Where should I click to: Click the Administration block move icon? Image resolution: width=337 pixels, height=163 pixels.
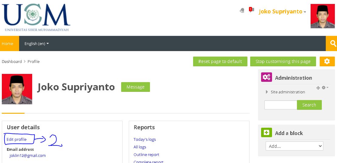click(318, 88)
